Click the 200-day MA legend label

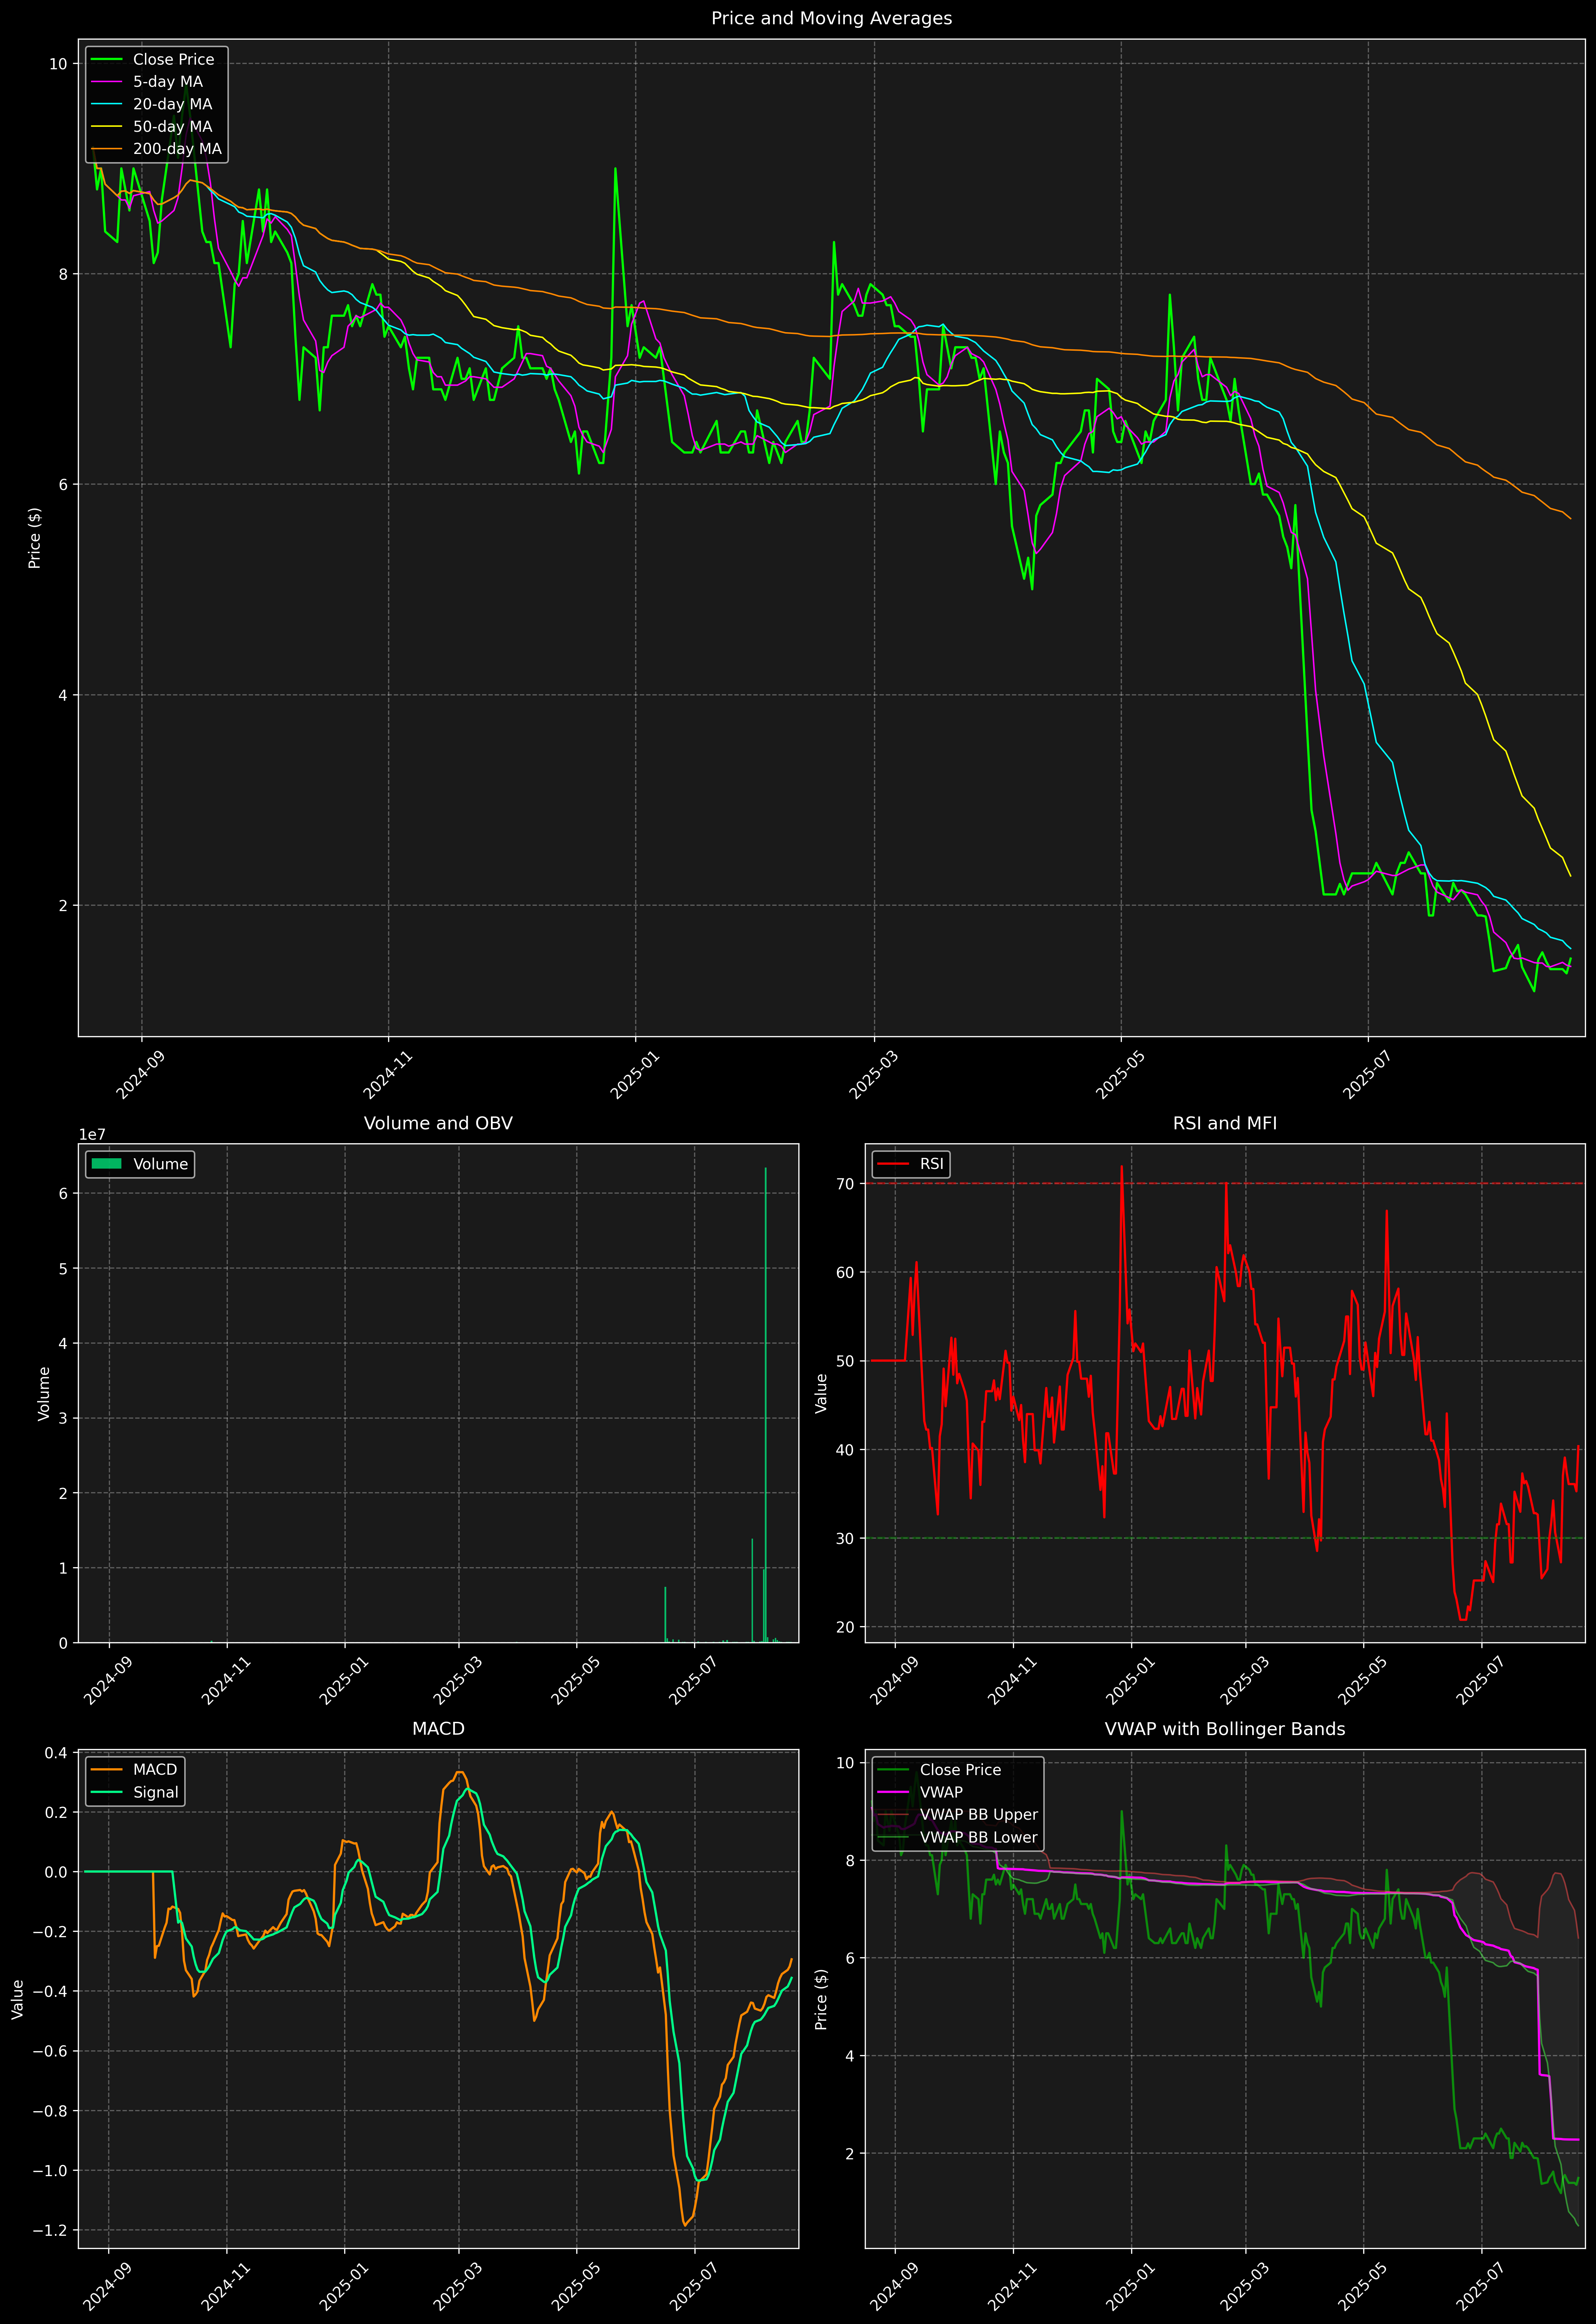click(177, 149)
